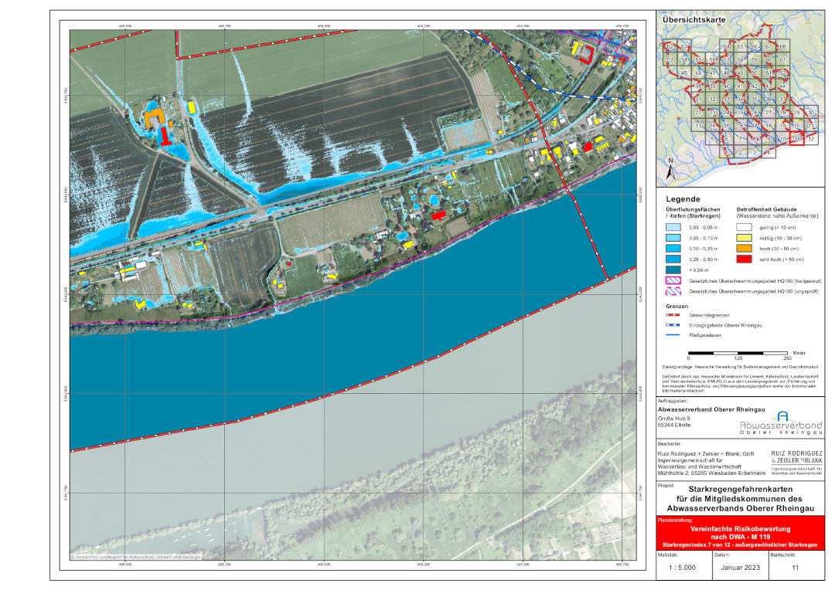Click the blue Fließgewässer line symbol
The width and height of the screenshot is (835, 590).
(x=676, y=335)
